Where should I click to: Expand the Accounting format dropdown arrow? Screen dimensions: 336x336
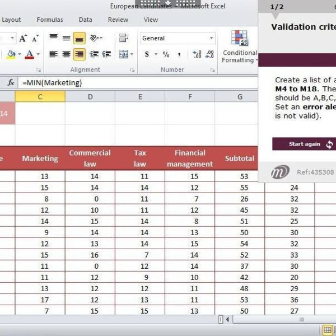(156, 54)
